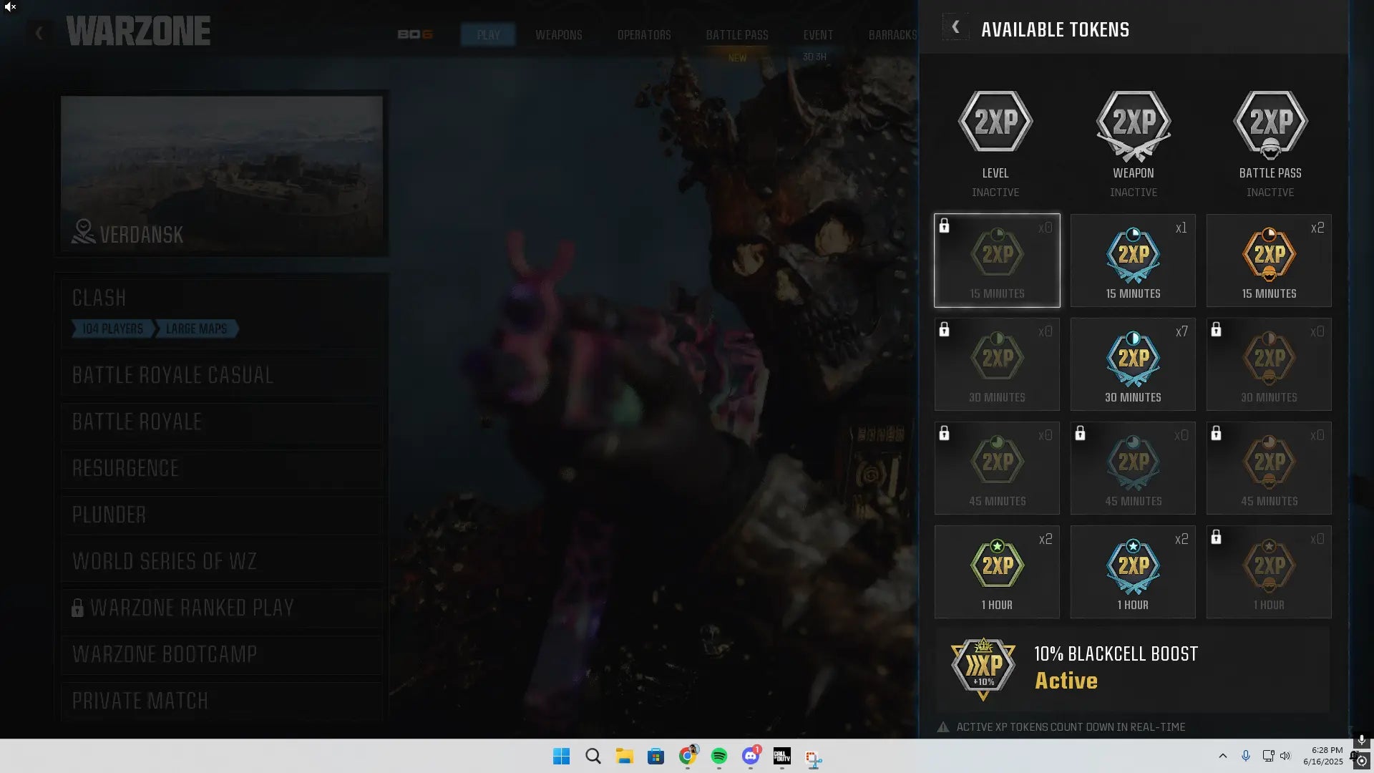Screen dimensions: 1374x773
Task: Expand the system tray hidden icons chevron
Action: pos(1222,756)
